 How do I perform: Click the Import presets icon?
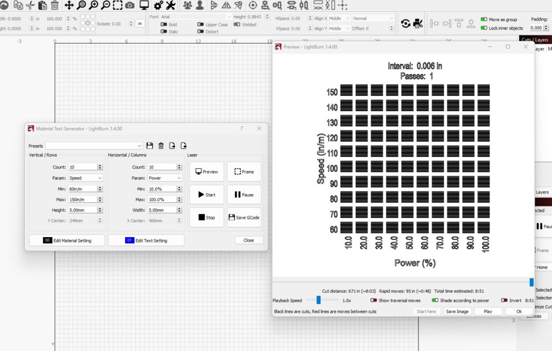click(x=172, y=146)
